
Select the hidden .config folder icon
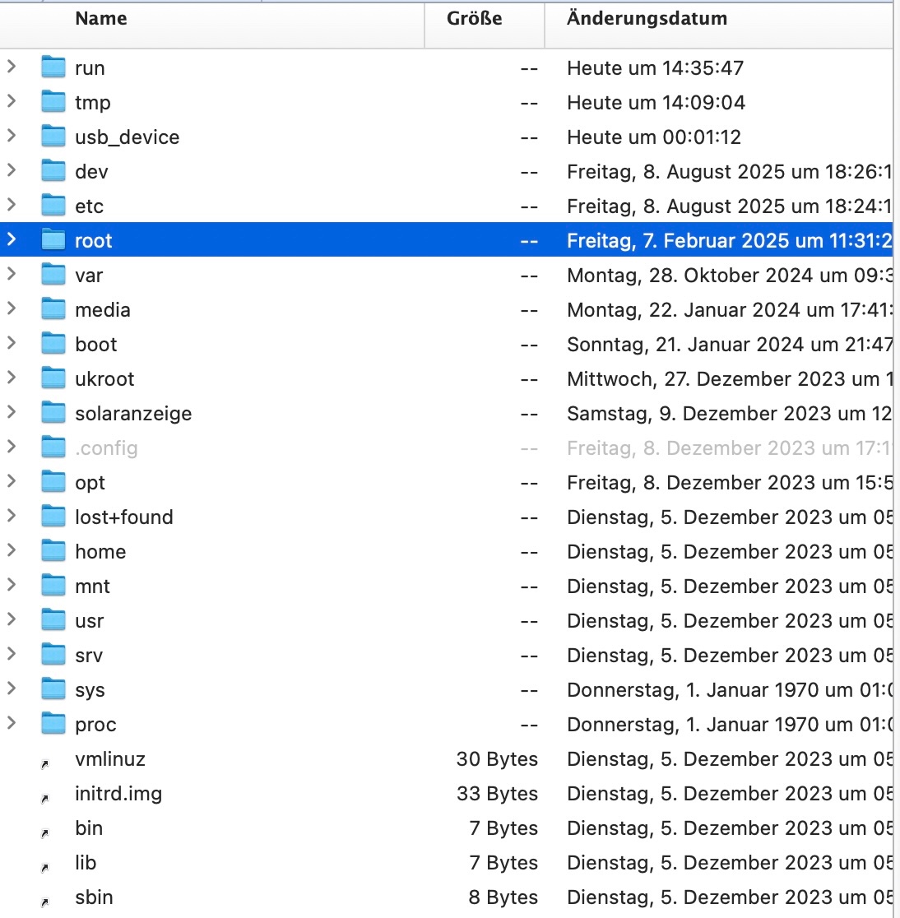[x=53, y=447]
